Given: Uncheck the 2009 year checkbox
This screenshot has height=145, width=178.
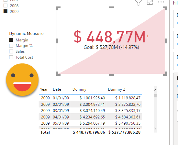Looking at the screenshot, I should click(x=6, y=11).
